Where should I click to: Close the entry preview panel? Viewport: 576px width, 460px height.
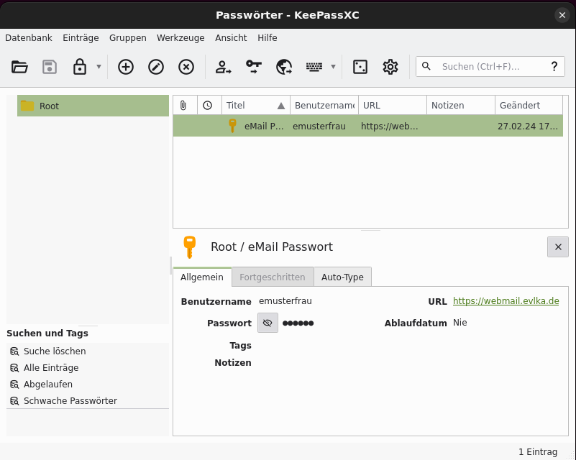pyautogui.click(x=557, y=247)
